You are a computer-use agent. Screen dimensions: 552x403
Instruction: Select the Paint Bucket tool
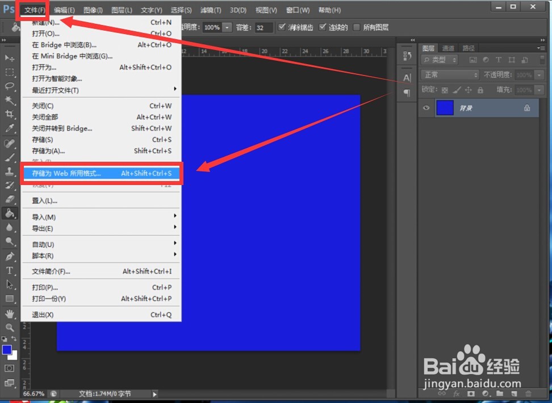tap(10, 213)
